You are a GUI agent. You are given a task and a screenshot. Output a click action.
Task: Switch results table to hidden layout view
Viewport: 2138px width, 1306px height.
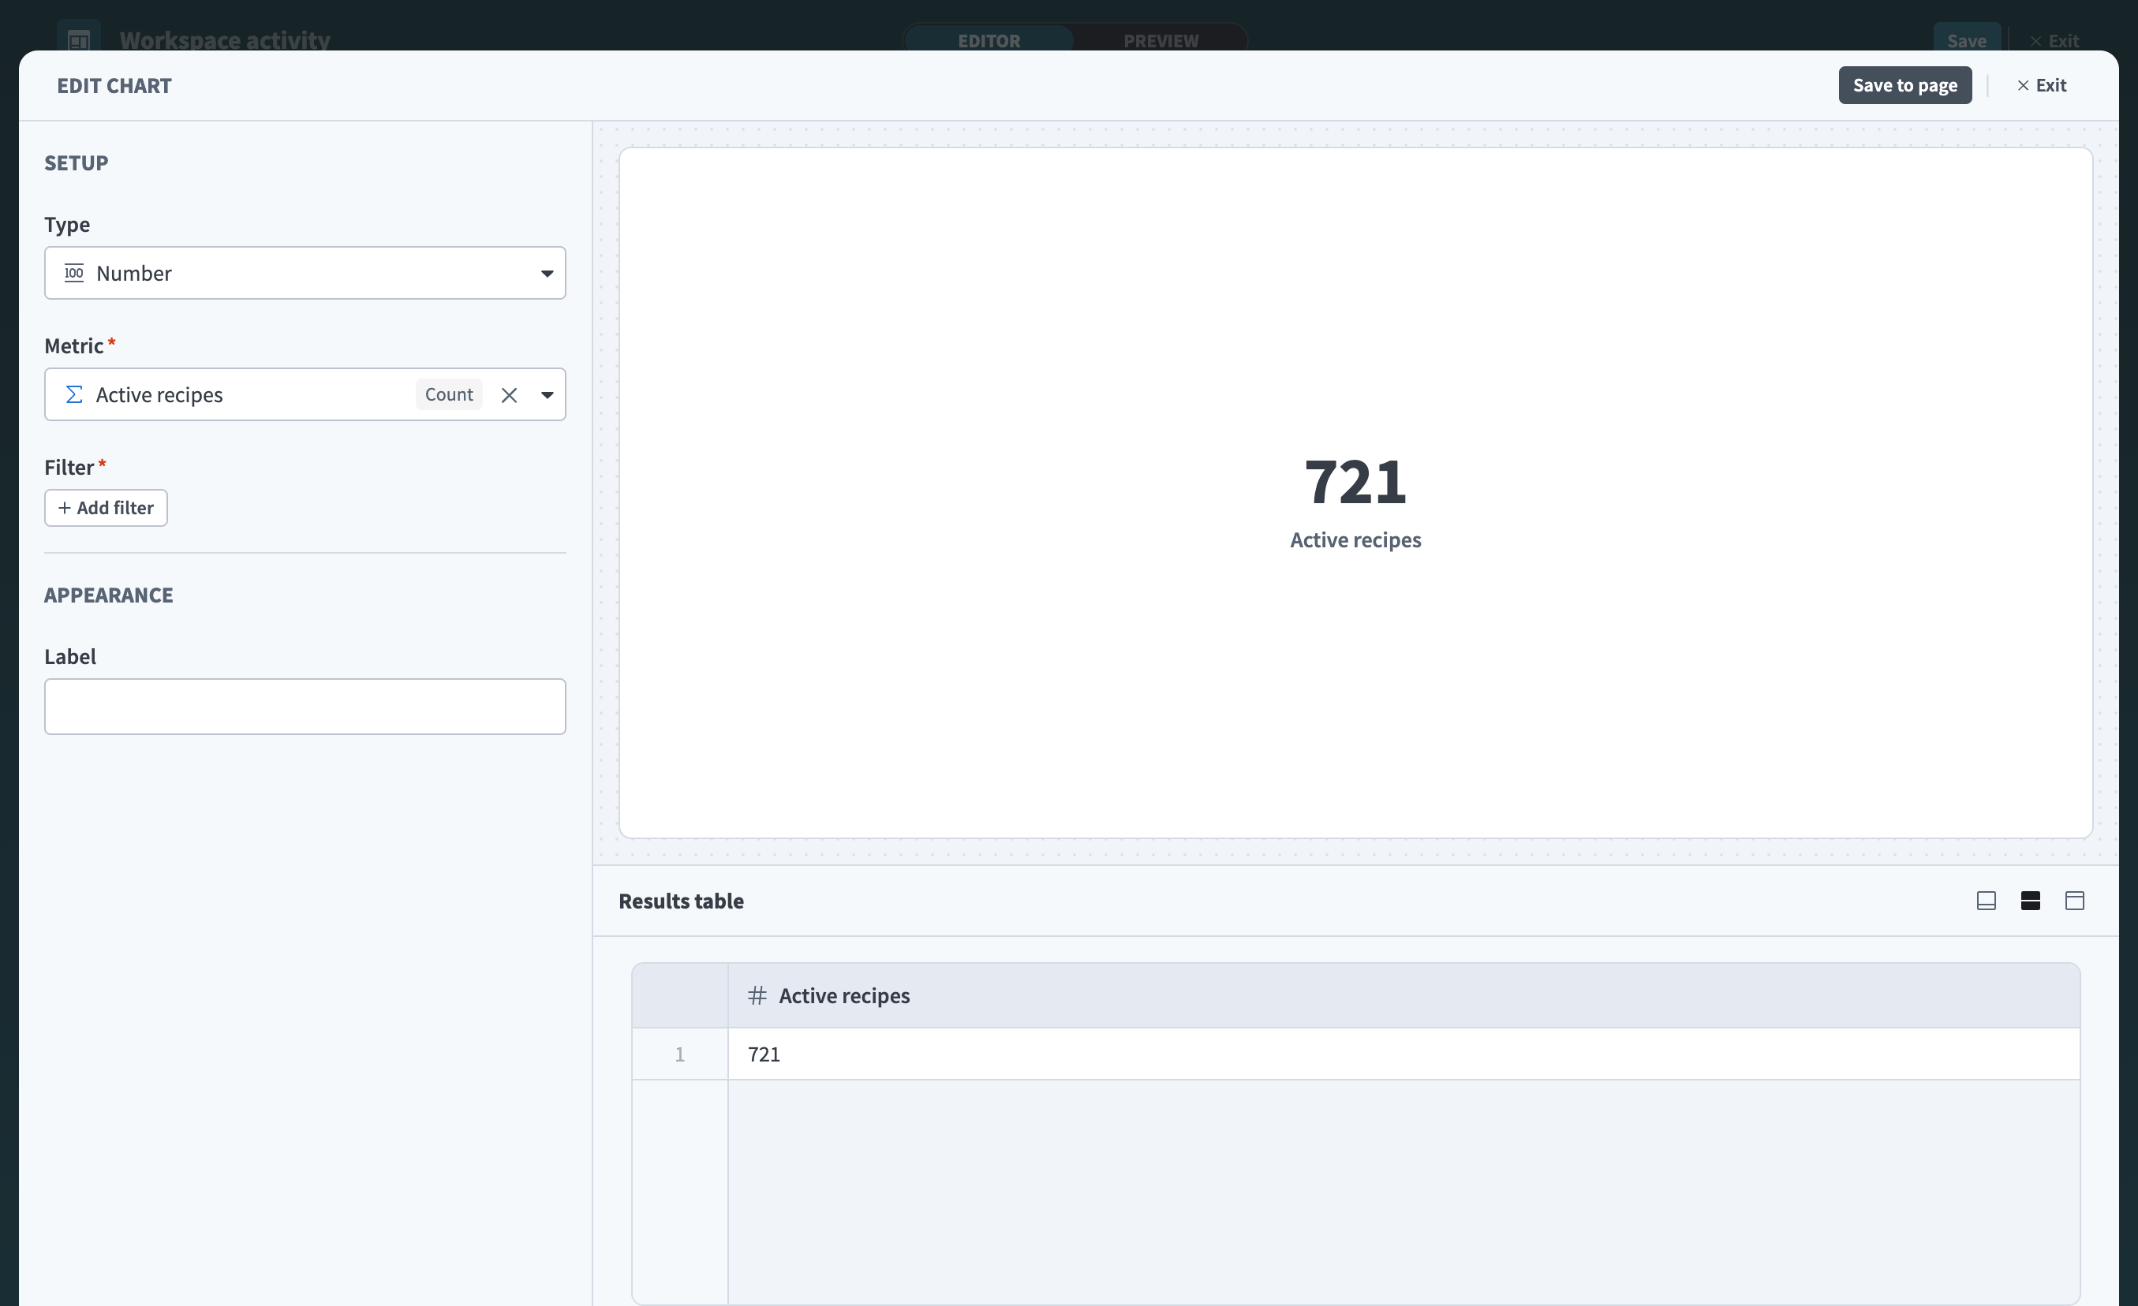coord(1987,901)
